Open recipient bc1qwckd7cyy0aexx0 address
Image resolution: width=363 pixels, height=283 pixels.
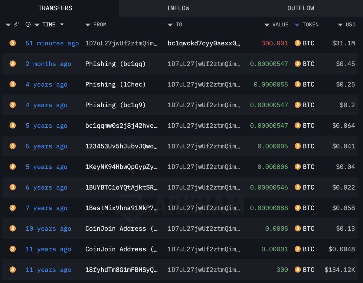(204, 43)
